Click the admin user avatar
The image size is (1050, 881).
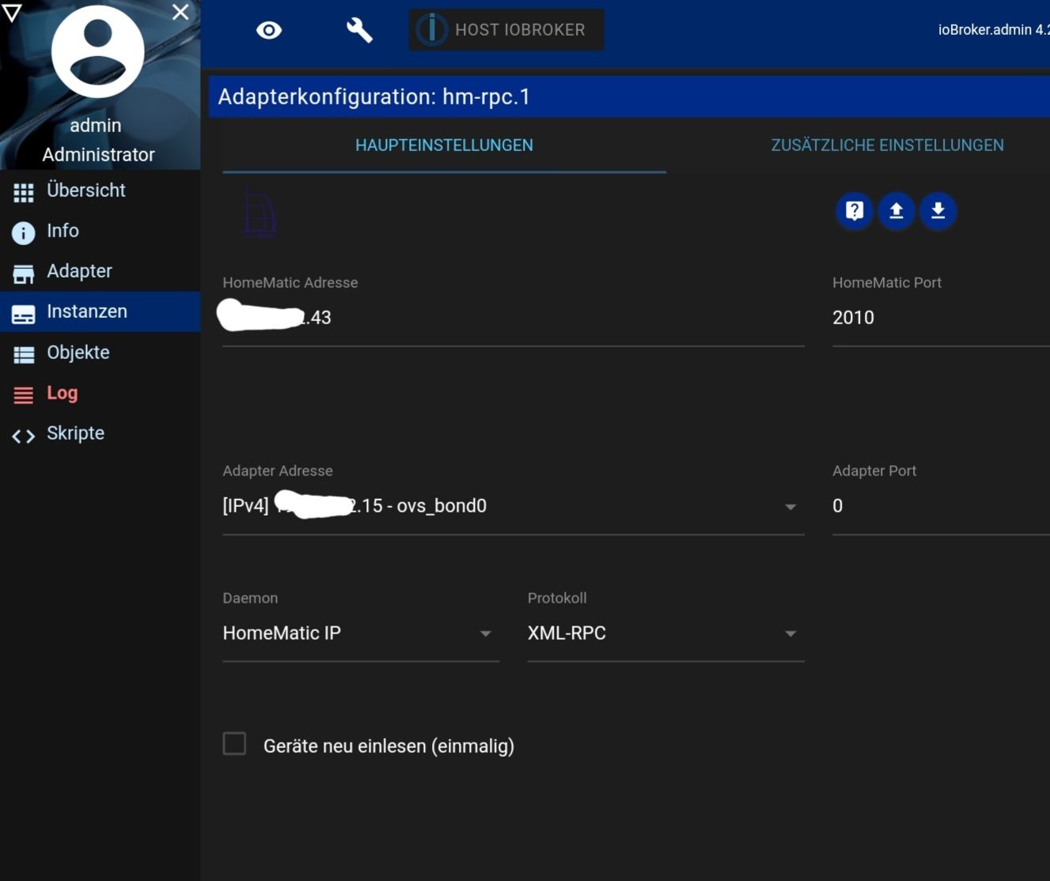pyautogui.click(x=97, y=51)
